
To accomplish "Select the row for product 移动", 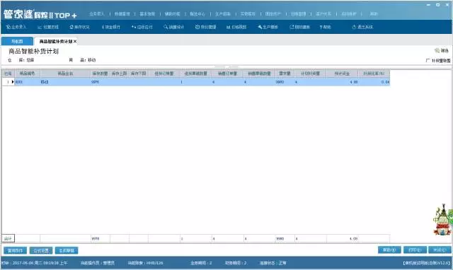I will [x=196, y=82].
